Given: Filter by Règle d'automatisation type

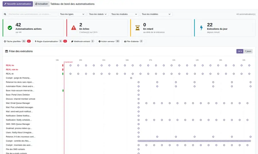Looking at the screenshot, I should (x=51, y=42).
